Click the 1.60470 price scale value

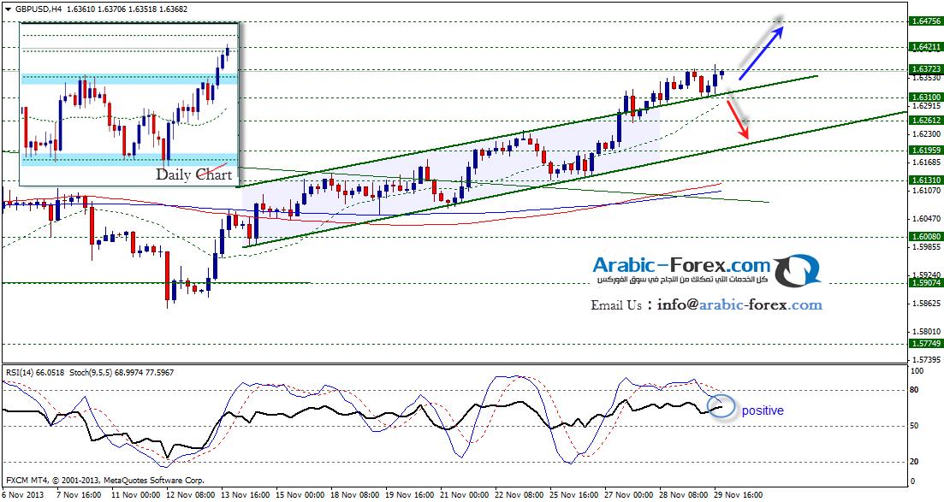pyautogui.click(x=926, y=218)
